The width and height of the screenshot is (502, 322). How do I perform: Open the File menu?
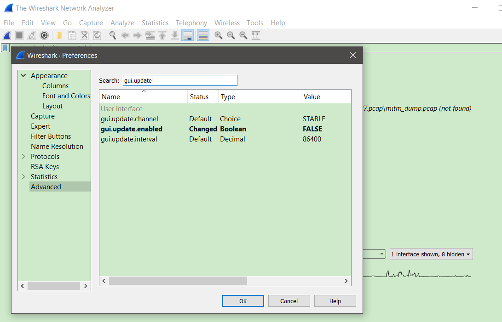click(x=9, y=23)
